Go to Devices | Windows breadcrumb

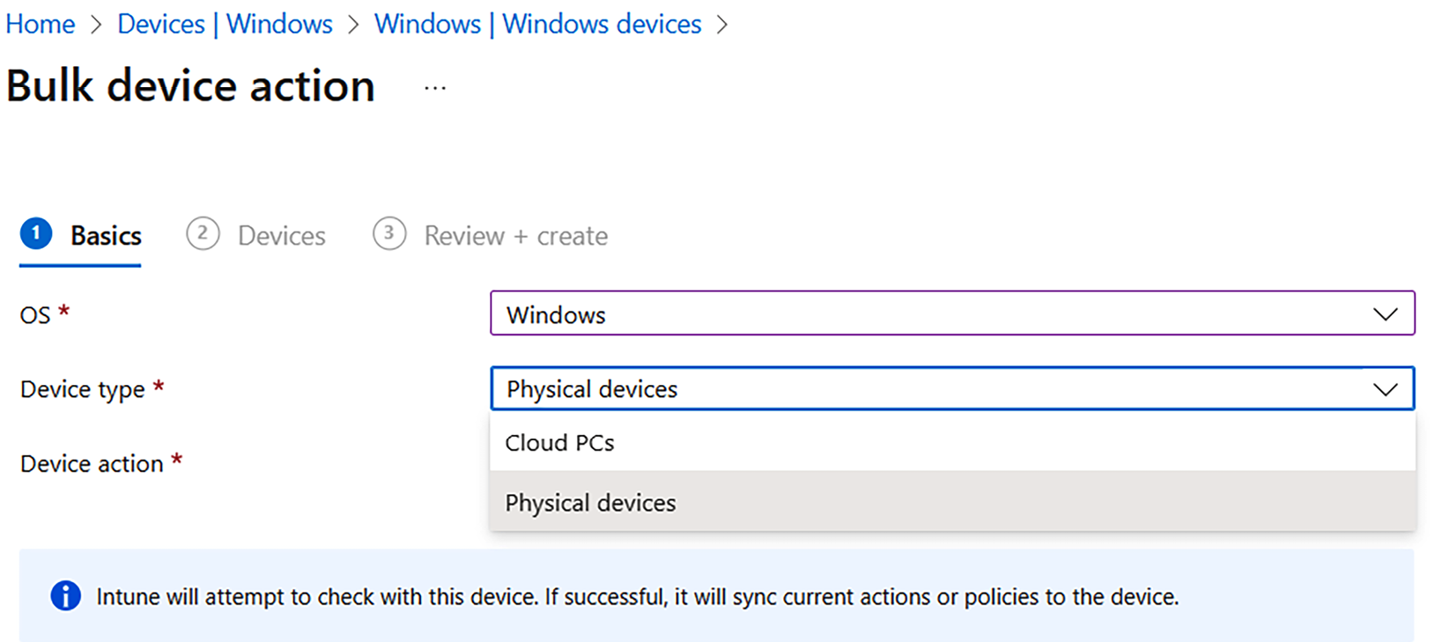(x=225, y=25)
